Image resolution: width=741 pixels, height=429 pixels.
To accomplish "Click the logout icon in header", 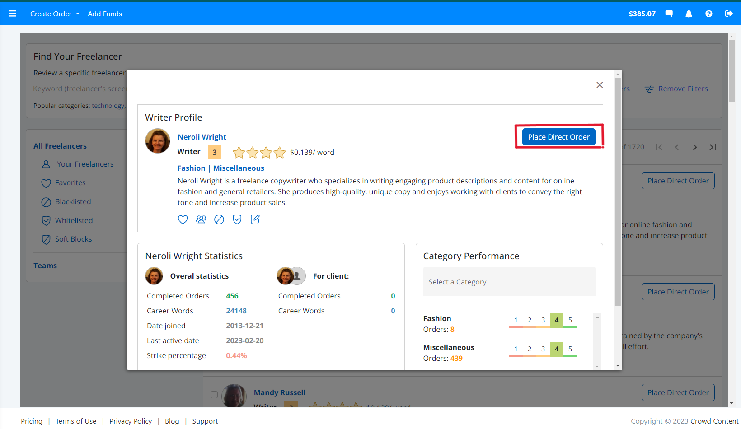I will pos(728,14).
